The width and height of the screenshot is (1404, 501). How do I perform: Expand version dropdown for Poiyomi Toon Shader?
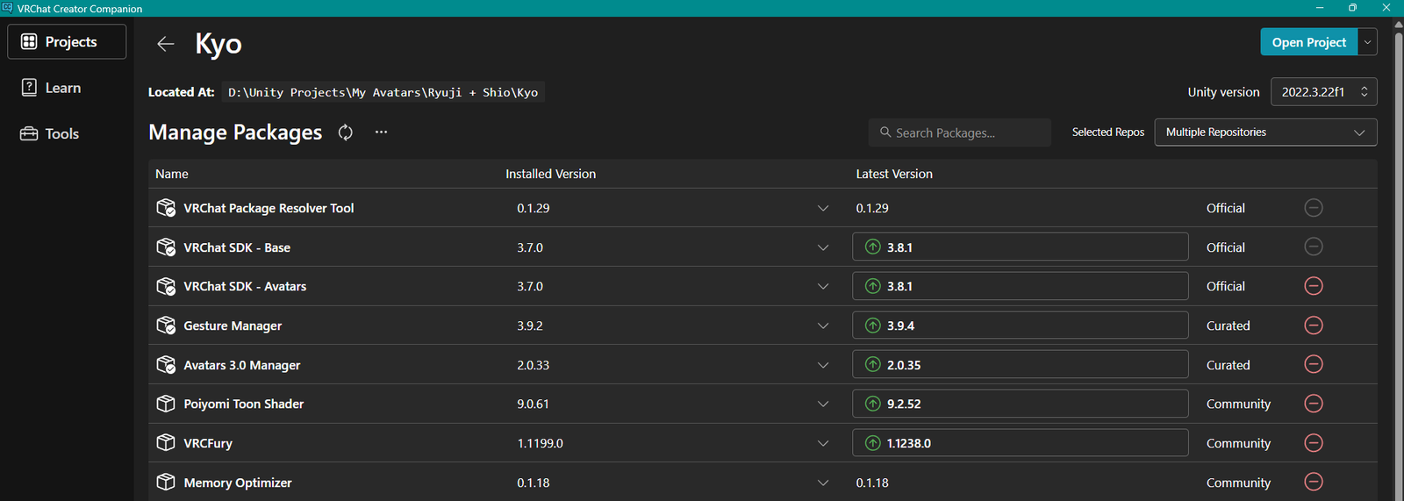pos(823,404)
